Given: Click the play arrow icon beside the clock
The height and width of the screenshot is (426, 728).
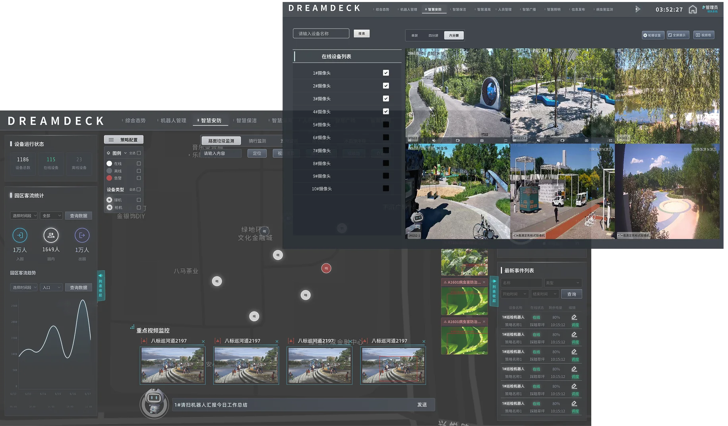Looking at the screenshot, I should tap(638, 9).
